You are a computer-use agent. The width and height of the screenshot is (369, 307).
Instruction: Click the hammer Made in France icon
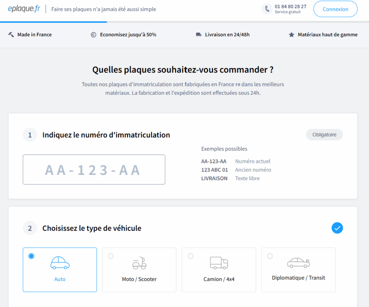(x=11, y=35)
